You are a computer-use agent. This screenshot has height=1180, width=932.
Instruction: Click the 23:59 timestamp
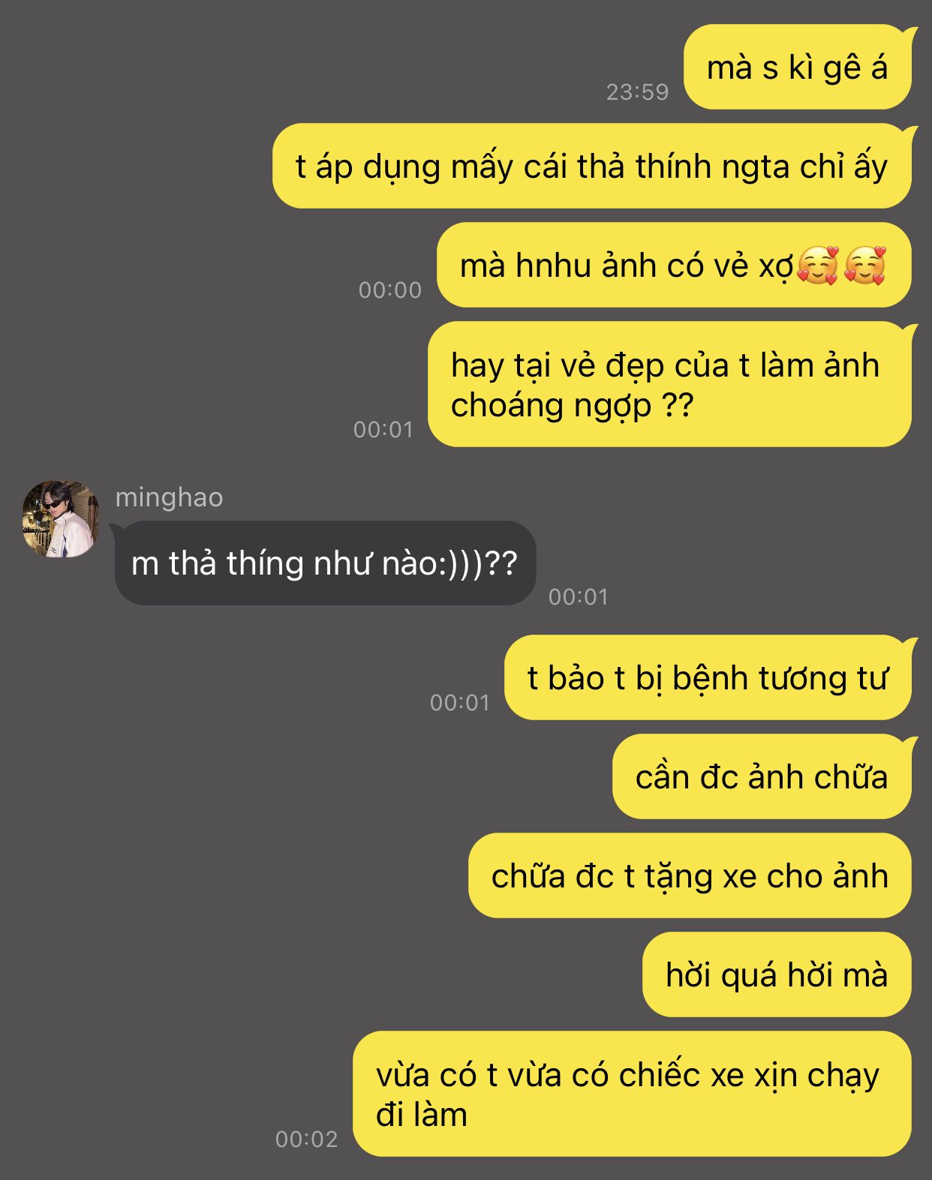(637, 92)
